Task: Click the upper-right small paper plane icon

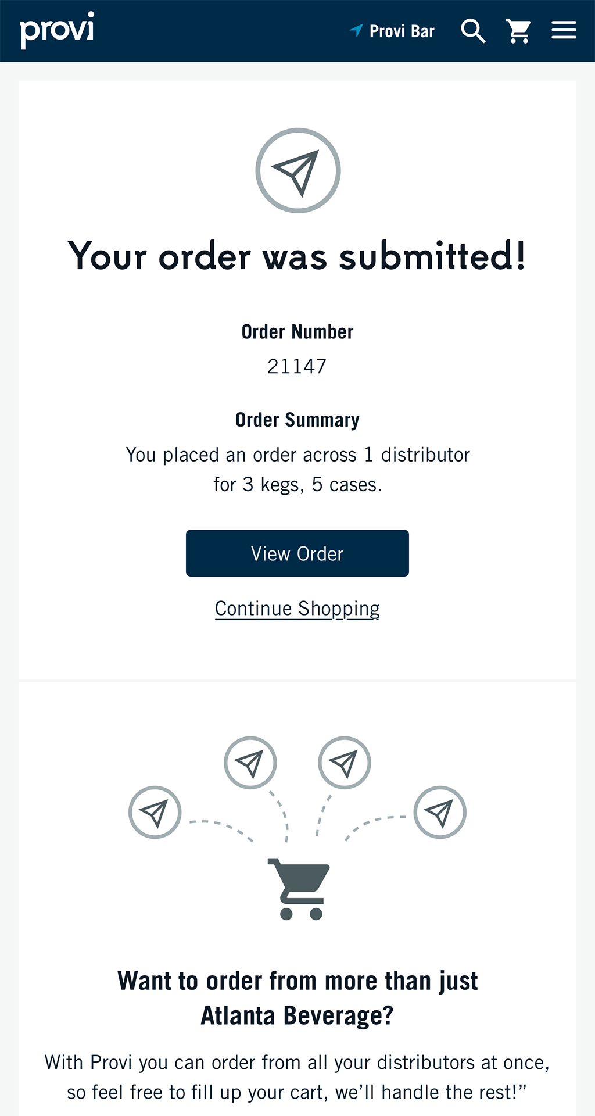Action: pyautogui.click(x=345, y=763)
